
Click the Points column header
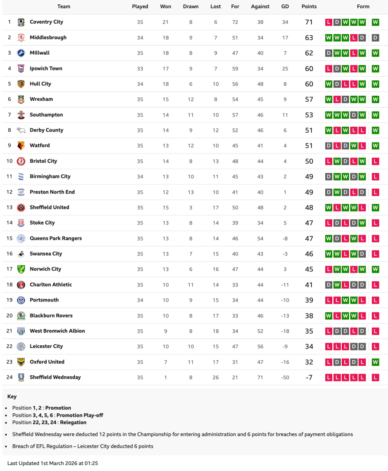[309, 7]
